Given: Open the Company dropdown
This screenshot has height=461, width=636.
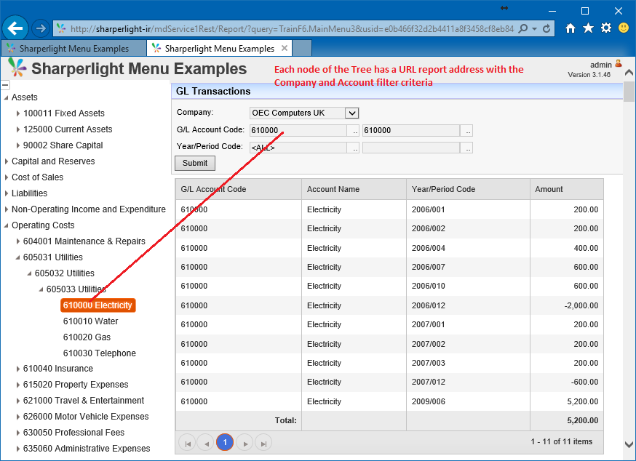Looking at the screenshot, I should click(x=352, y=113).
